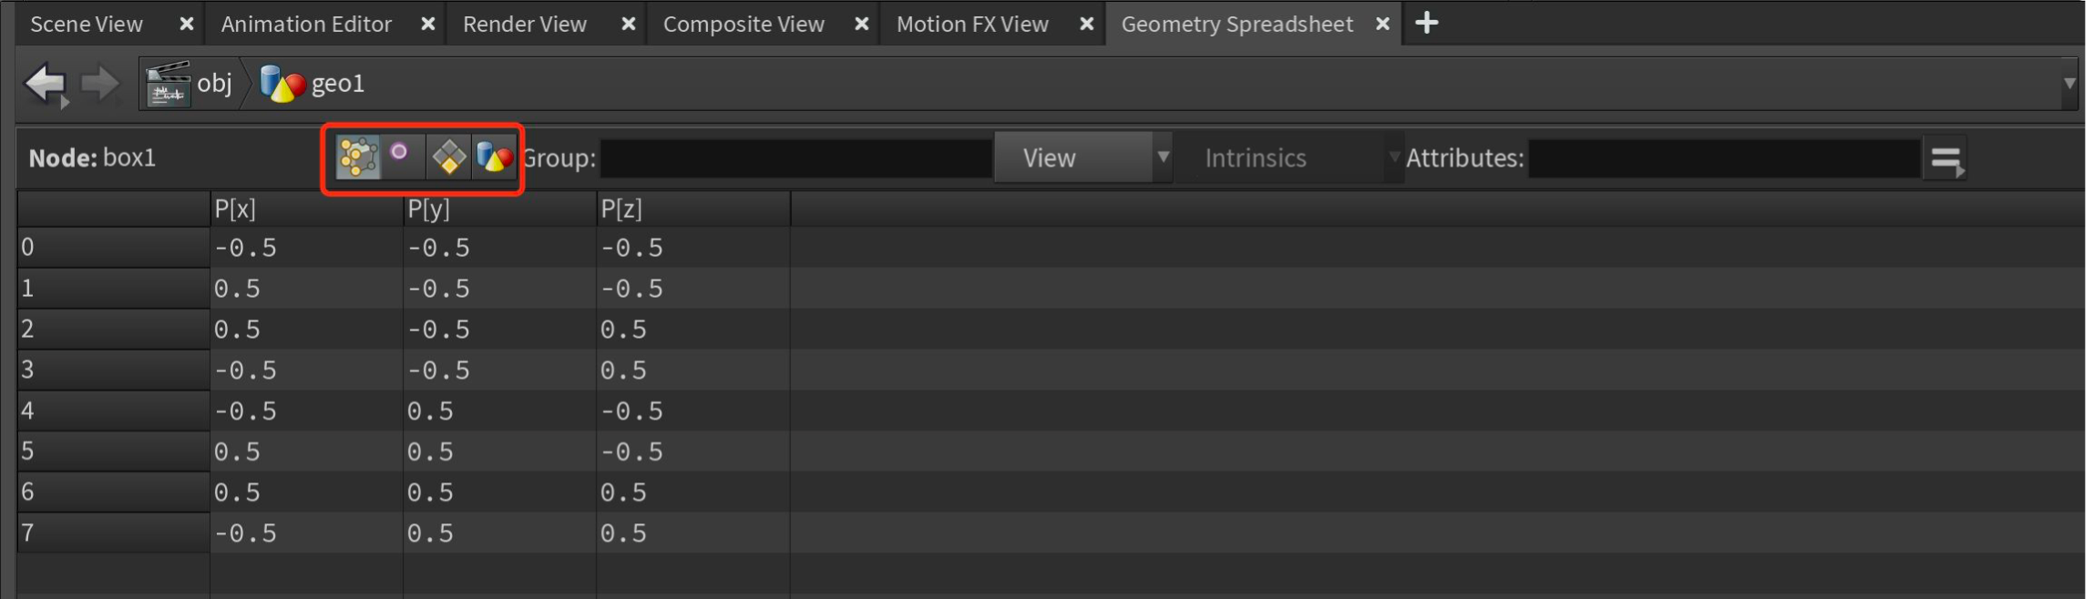Screen dimensions: 2094x599
Task: Click the forward navigation arrow
Action: pos(99,85)
